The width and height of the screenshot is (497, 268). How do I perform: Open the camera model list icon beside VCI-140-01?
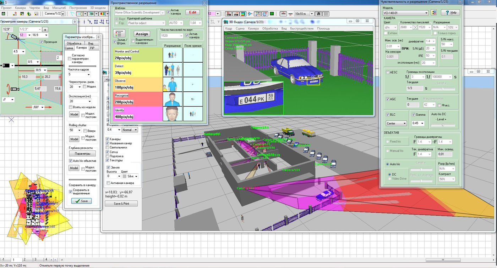(433, 13)
